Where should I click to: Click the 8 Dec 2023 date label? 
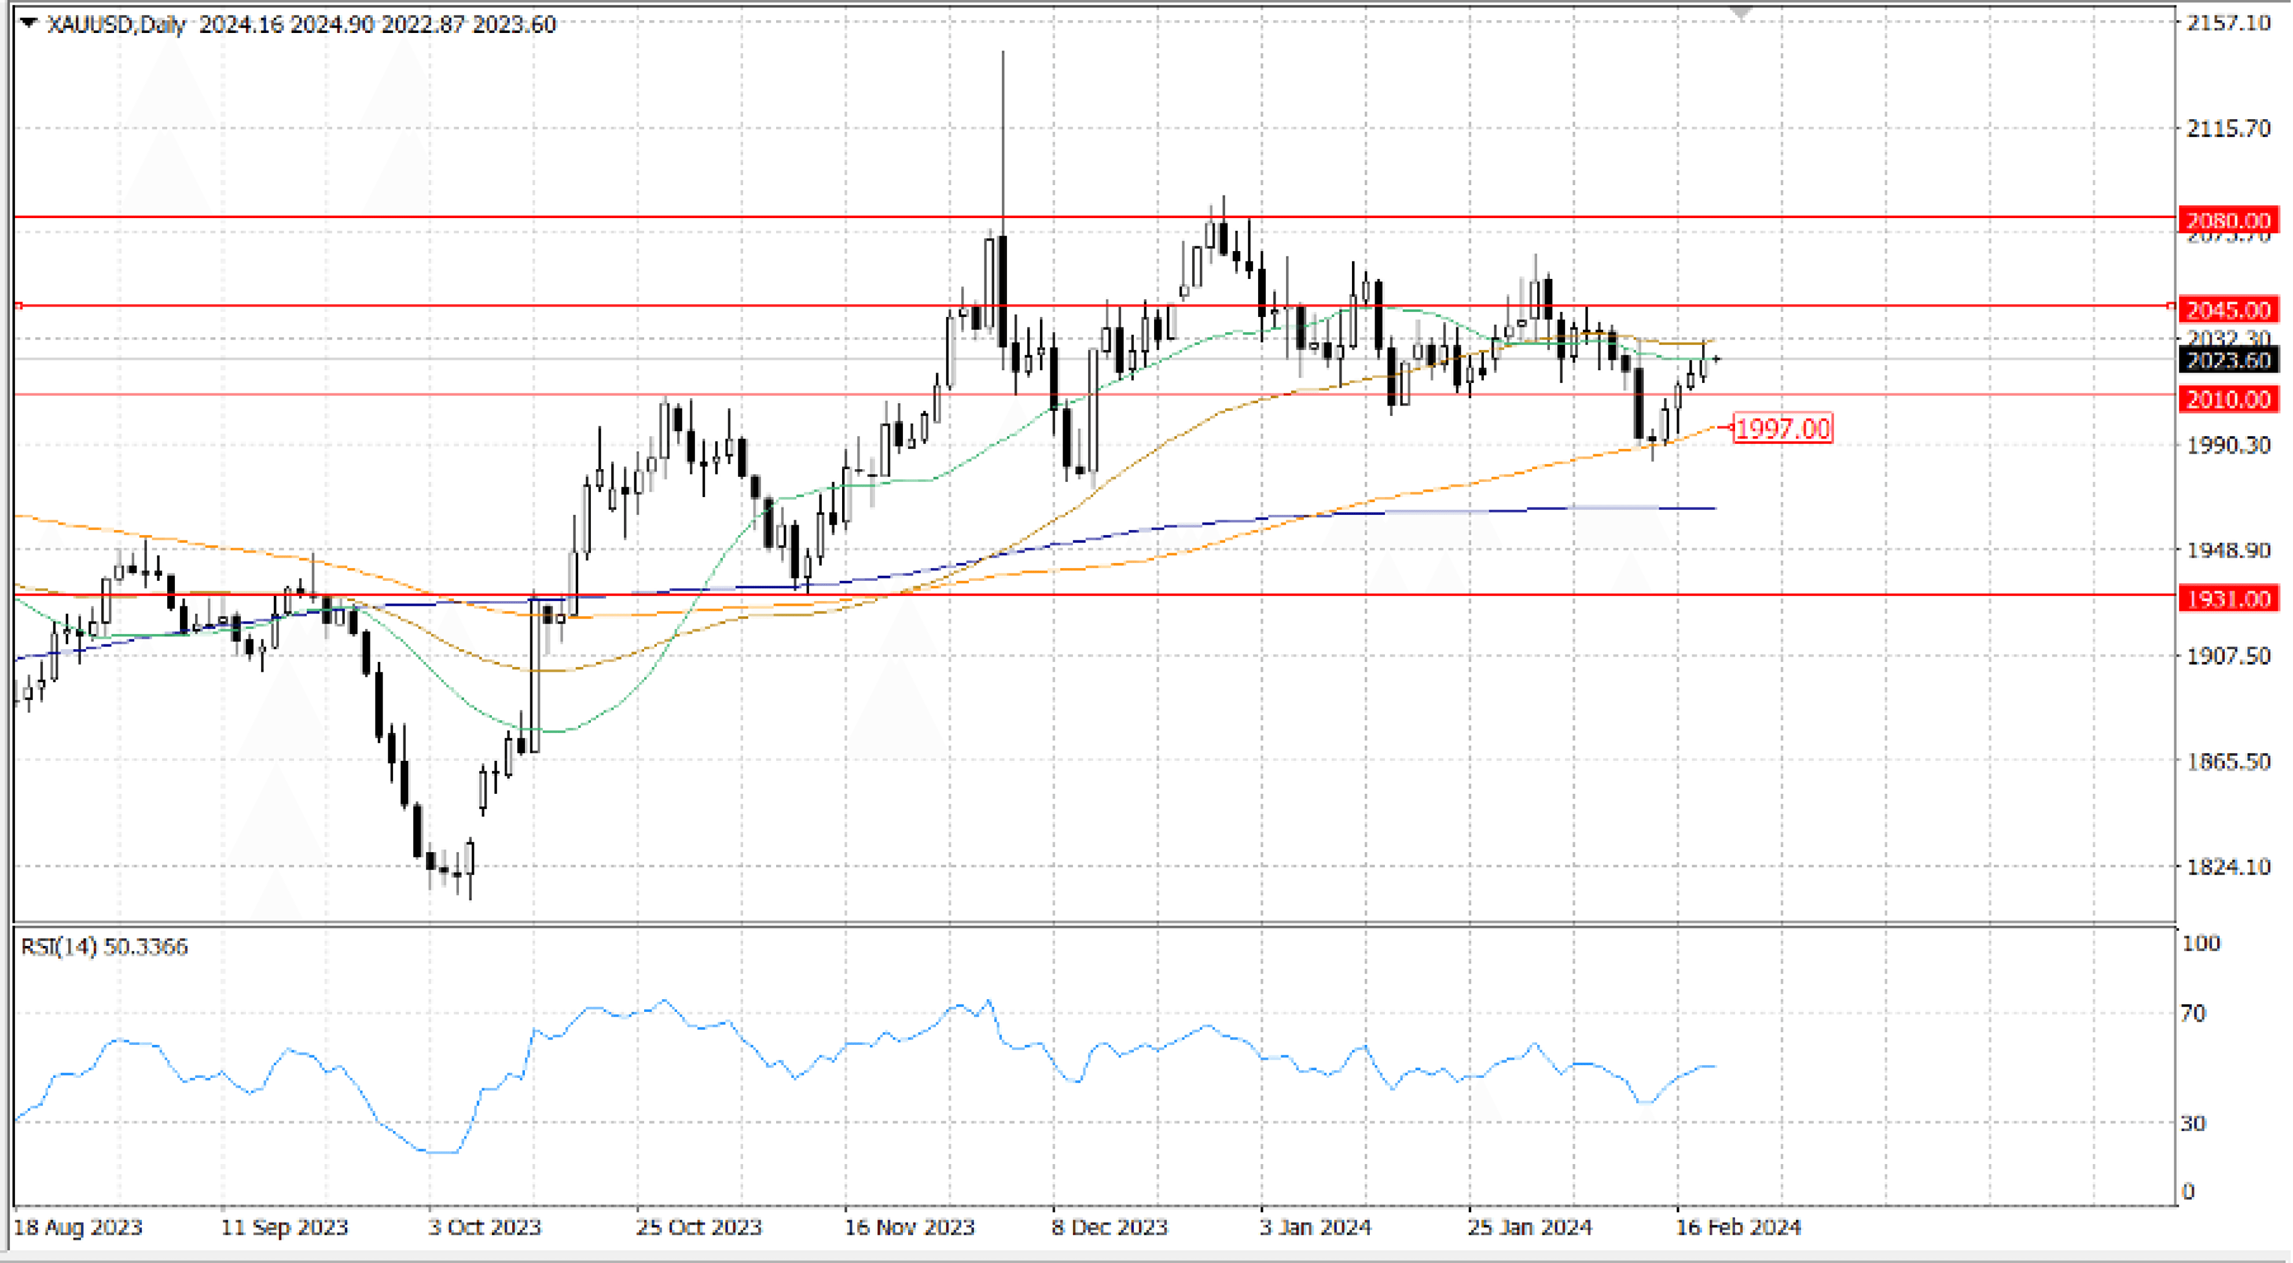[x=1109, y=1227]
